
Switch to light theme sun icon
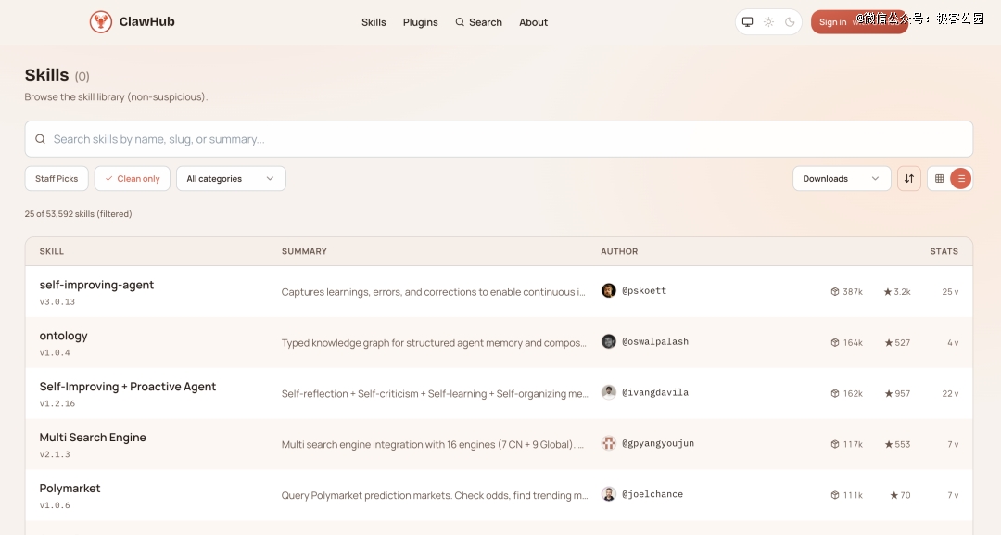click(768, 22)
